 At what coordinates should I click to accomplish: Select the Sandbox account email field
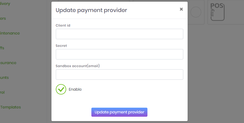pos(120,75)
